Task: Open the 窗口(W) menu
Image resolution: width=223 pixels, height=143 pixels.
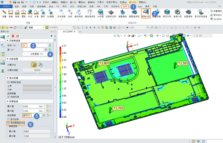Action: (x=133, y=2)
